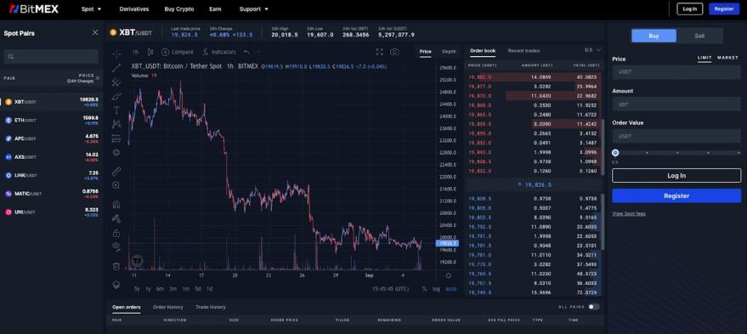Viewport: 747px width, 334px height.
Task: Click the undo arrow in chart toolbar
Action: (x=246, y=52)
